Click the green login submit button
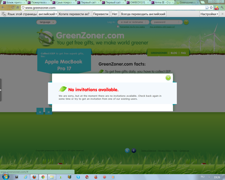225x180 pixels. [186, 22]
